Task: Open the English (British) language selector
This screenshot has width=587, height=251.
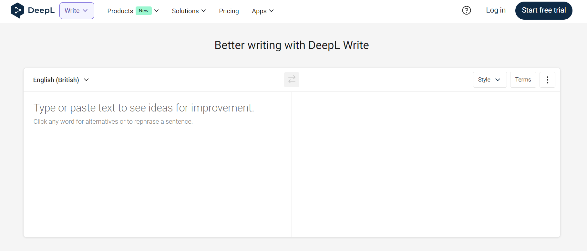Action: coord(61,80)
